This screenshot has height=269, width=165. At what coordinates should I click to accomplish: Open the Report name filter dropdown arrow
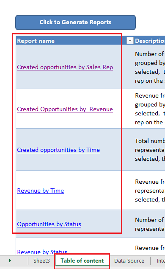click(130, 41)
